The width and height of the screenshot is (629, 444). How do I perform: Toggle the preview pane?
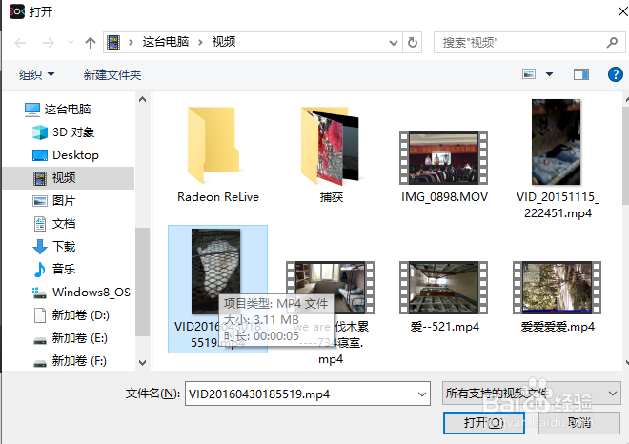[x=581, y=74]
